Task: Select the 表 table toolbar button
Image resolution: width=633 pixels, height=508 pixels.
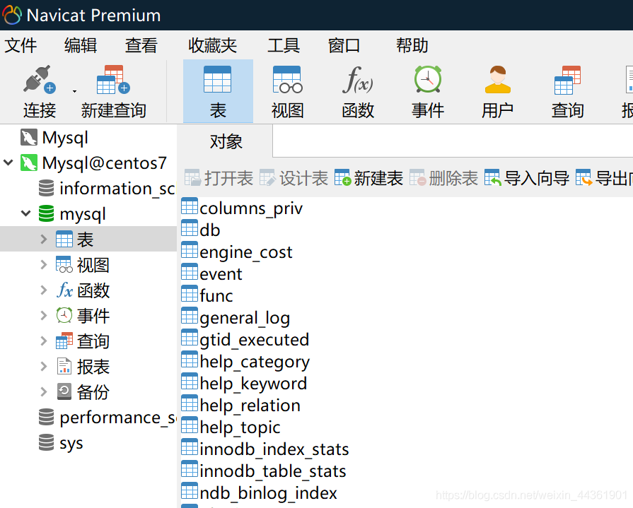Action: point(218,91)
